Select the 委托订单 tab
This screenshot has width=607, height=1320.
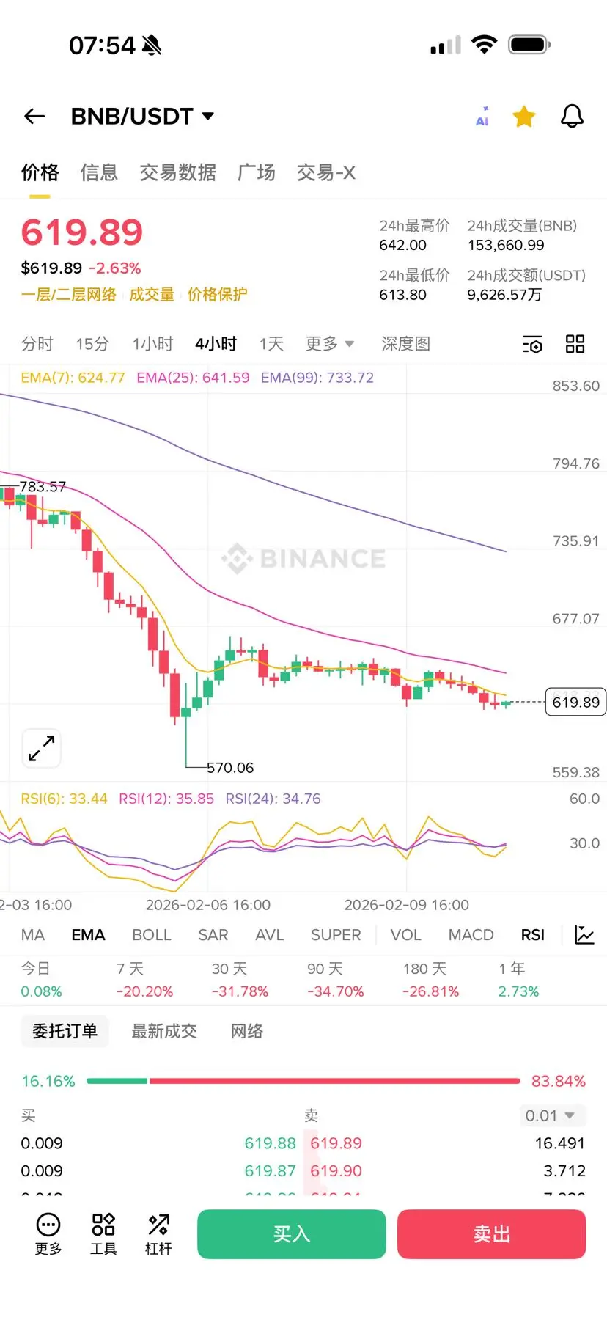point(65,1031)
